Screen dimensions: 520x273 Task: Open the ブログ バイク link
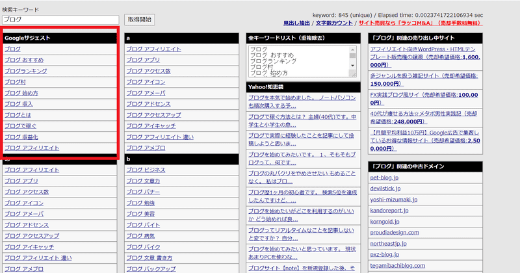tap(143, 247)
